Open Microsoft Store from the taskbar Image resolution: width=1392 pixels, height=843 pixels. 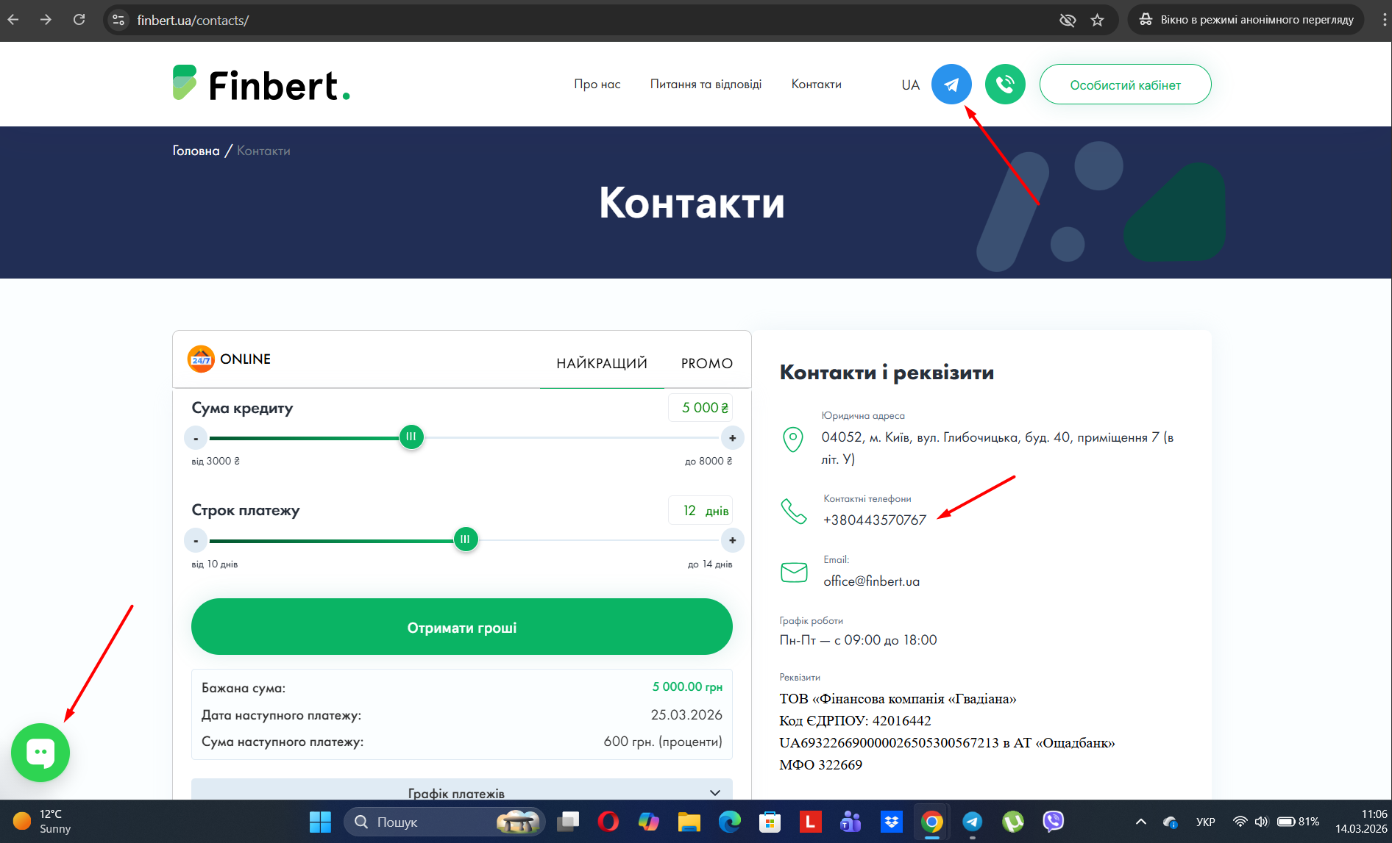tap(770, 822)
